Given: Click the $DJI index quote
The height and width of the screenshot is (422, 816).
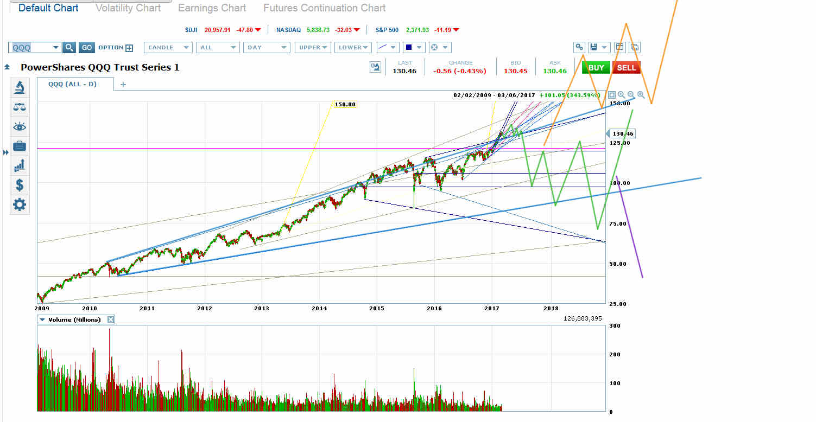Looking at the screenshot, I should [x=224, y=30].
